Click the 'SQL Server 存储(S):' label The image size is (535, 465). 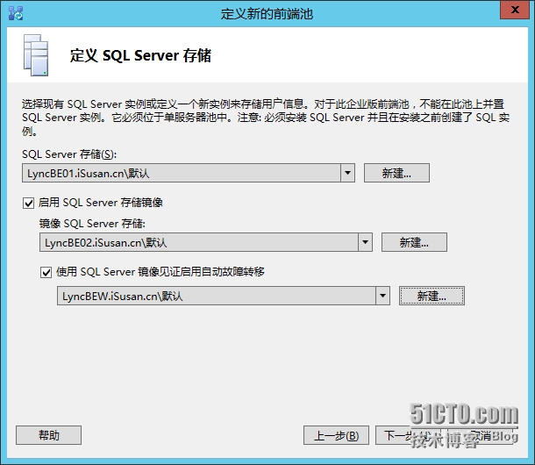click(69, 154)
